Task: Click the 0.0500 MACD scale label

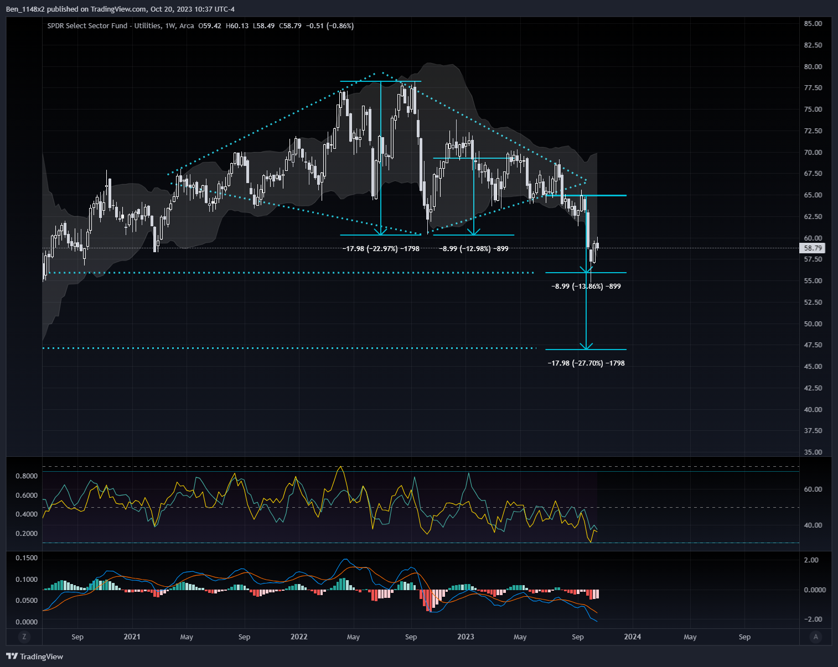Action: (27, 601)
